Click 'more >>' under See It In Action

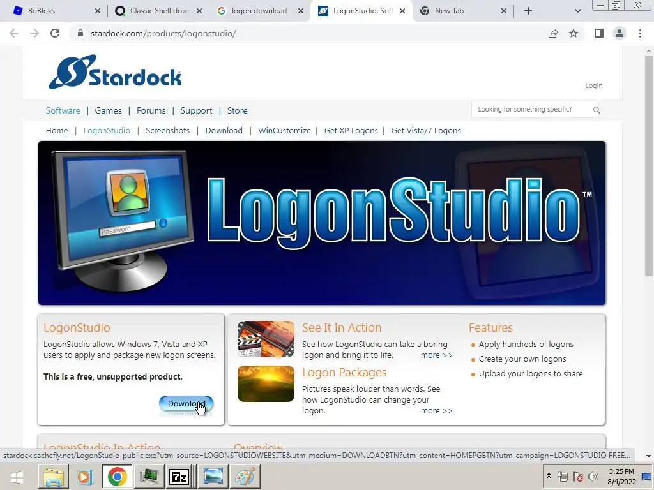tap(436, 355)
